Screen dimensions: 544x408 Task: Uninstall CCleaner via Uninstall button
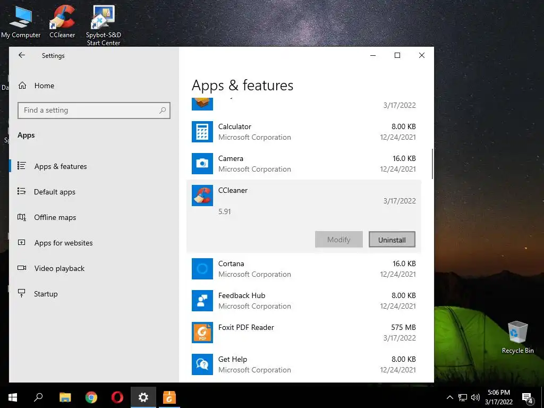pos(392,240)
